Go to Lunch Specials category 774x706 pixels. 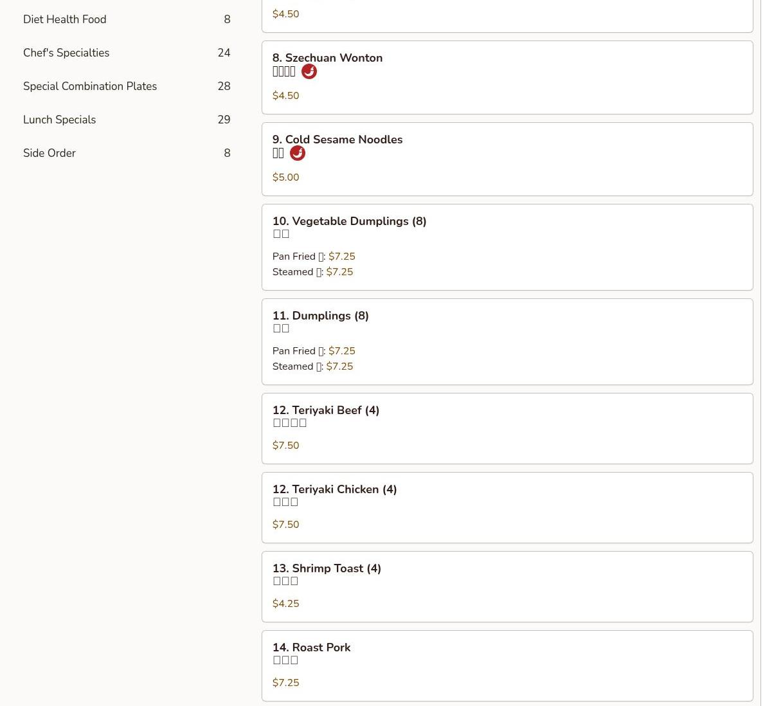[60, 120]
